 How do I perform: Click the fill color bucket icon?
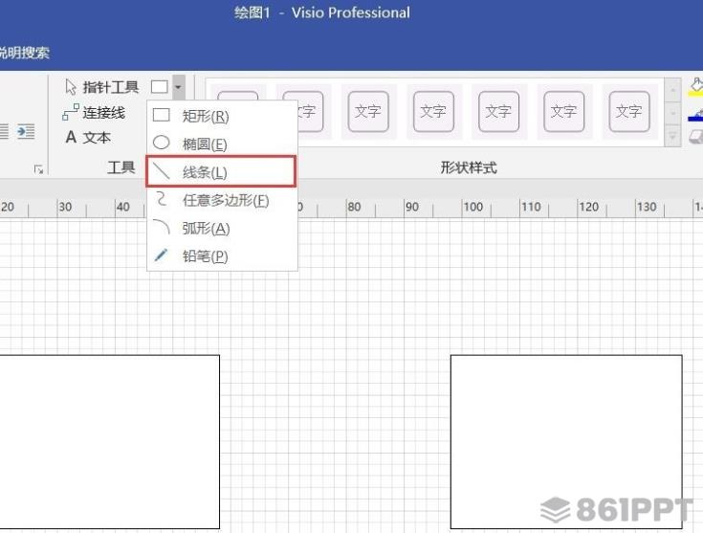[695, 87]
